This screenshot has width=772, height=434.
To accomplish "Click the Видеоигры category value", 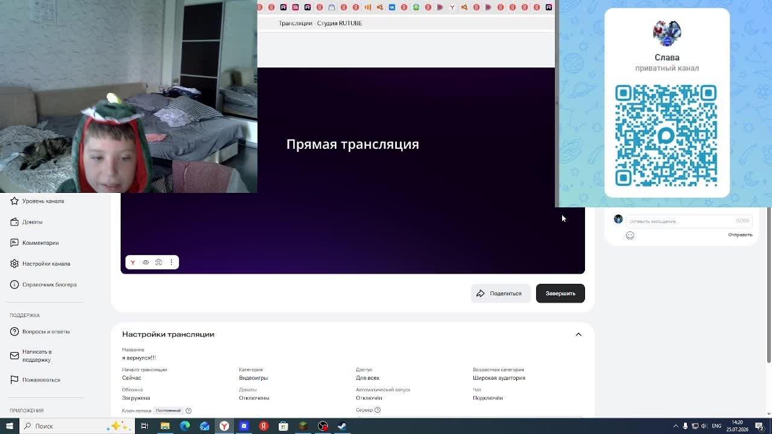I will tap(253, 378).
